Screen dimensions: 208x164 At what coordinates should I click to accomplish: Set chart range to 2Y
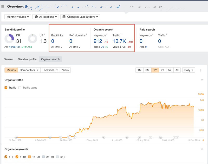pos(162,70)
